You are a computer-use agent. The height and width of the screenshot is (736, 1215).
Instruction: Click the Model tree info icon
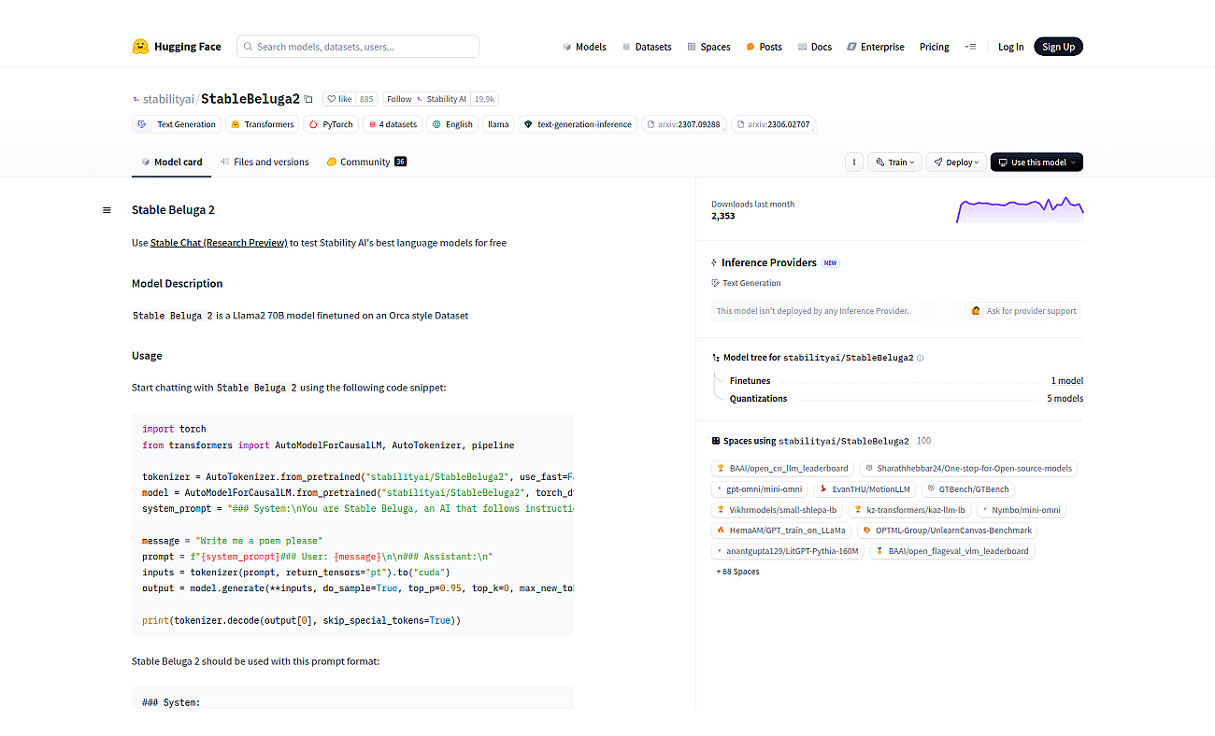pyautogui.click(x=921, y=358)
